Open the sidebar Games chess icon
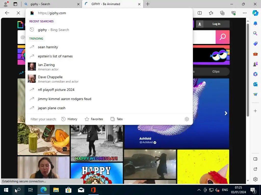 (x=255, y=64)
